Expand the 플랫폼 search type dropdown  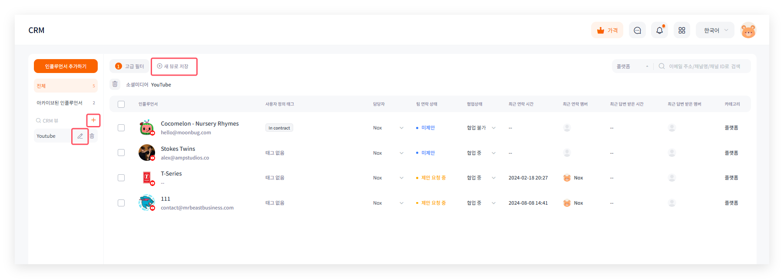632,66
